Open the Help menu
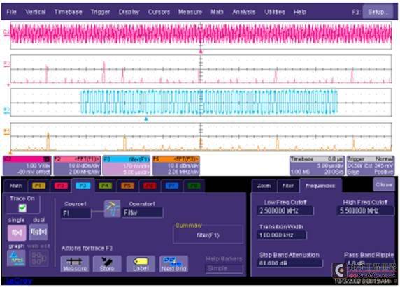 (x=300, y=12)
